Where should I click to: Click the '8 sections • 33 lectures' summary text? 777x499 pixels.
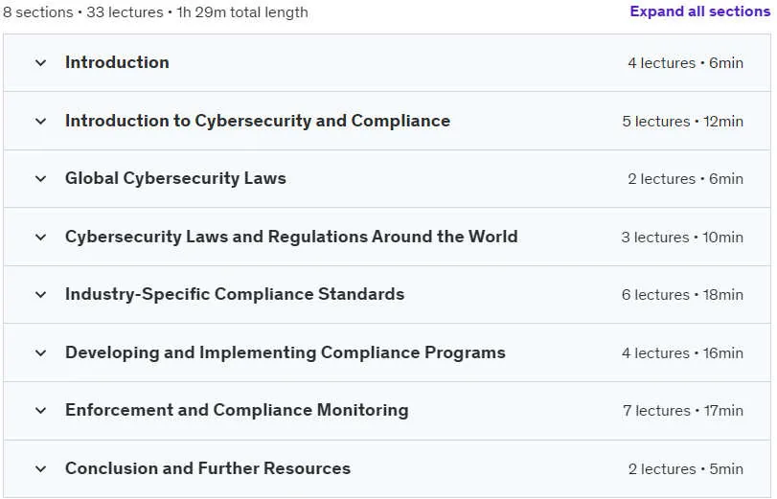pyautogui.click(x=83, y=11)
